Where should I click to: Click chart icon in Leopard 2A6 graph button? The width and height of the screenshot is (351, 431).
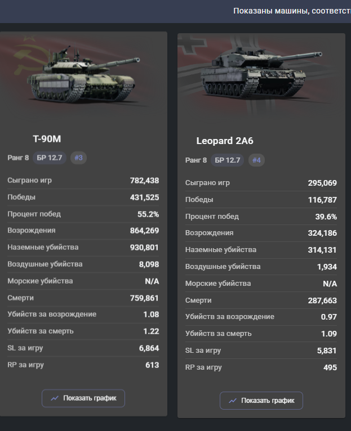[233, 401]
